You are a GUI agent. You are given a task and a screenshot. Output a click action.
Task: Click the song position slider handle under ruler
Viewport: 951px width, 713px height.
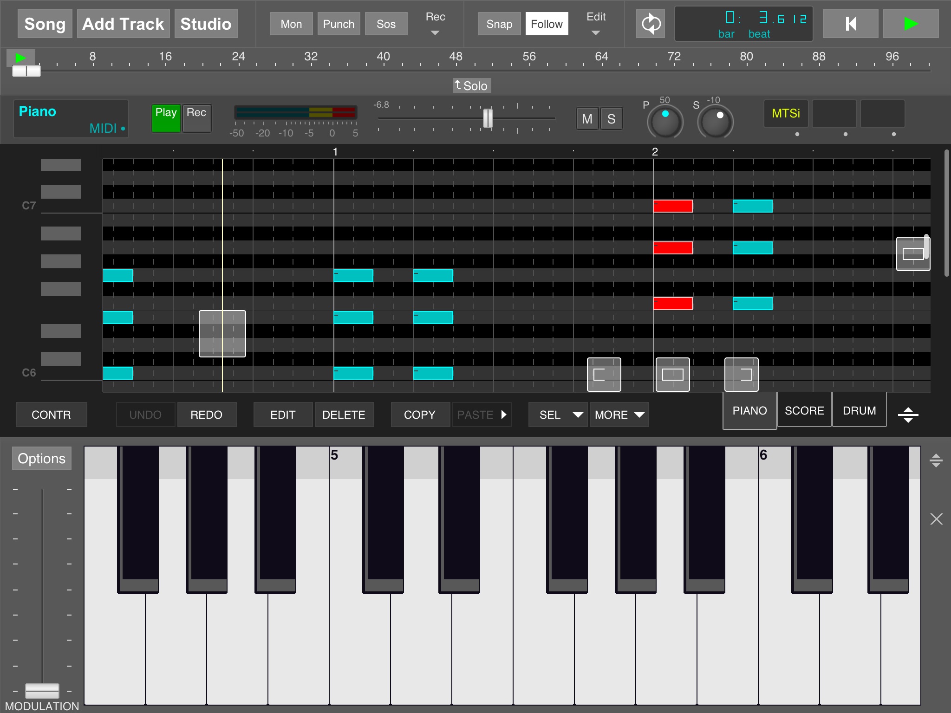coord(26,71)
